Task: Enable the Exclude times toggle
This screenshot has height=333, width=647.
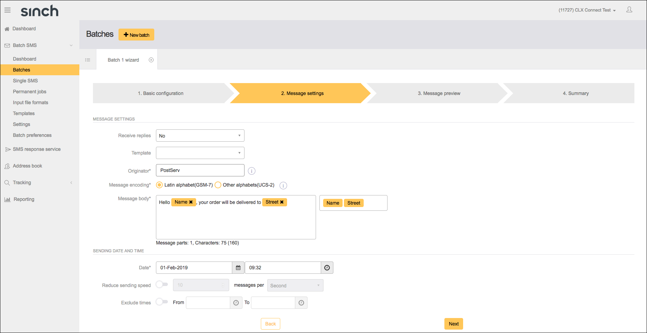Action: click(161, 302)
